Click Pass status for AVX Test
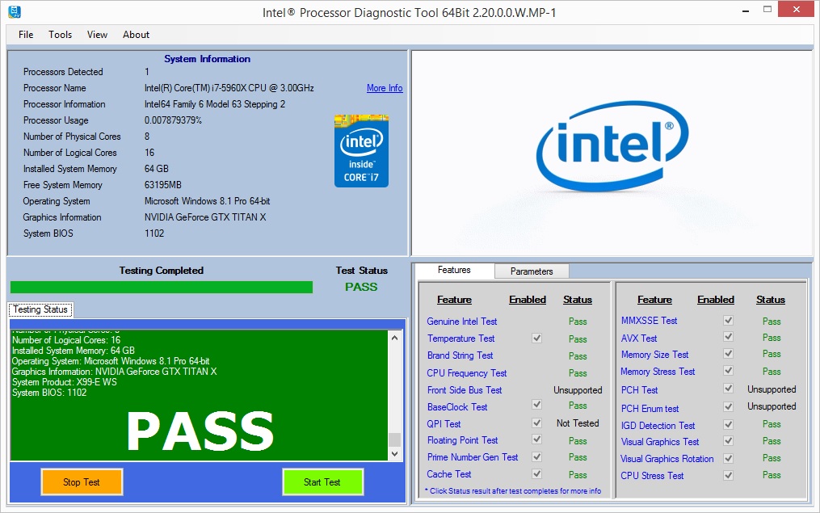Viewport: 820px width, 513px height. [x=772, y=338]
